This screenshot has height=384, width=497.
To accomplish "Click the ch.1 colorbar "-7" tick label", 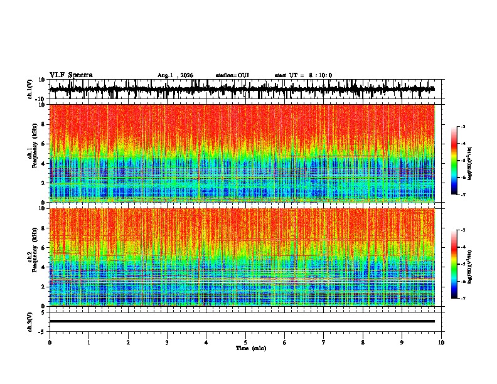I will click(x=462, y=195).
